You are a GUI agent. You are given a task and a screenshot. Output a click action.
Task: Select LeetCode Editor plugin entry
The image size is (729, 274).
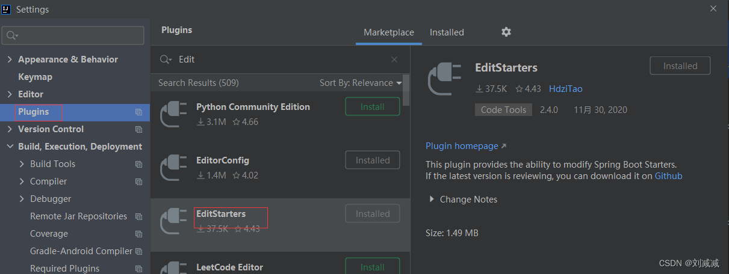[280, 263]
